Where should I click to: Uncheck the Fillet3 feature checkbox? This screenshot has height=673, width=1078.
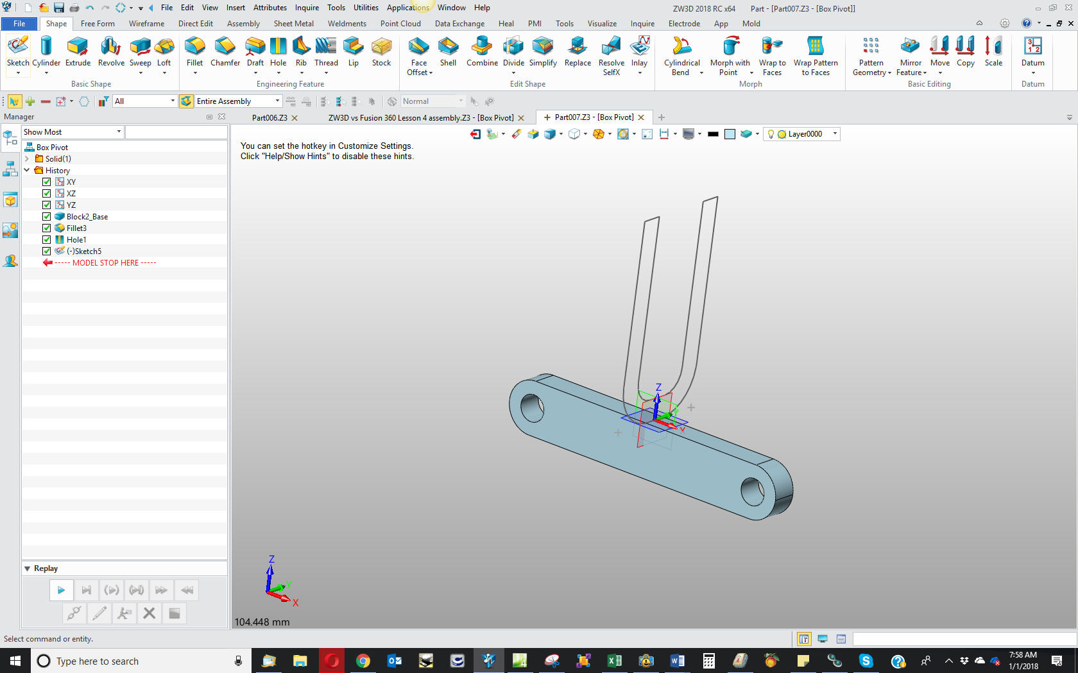click(x=47, y=228)
